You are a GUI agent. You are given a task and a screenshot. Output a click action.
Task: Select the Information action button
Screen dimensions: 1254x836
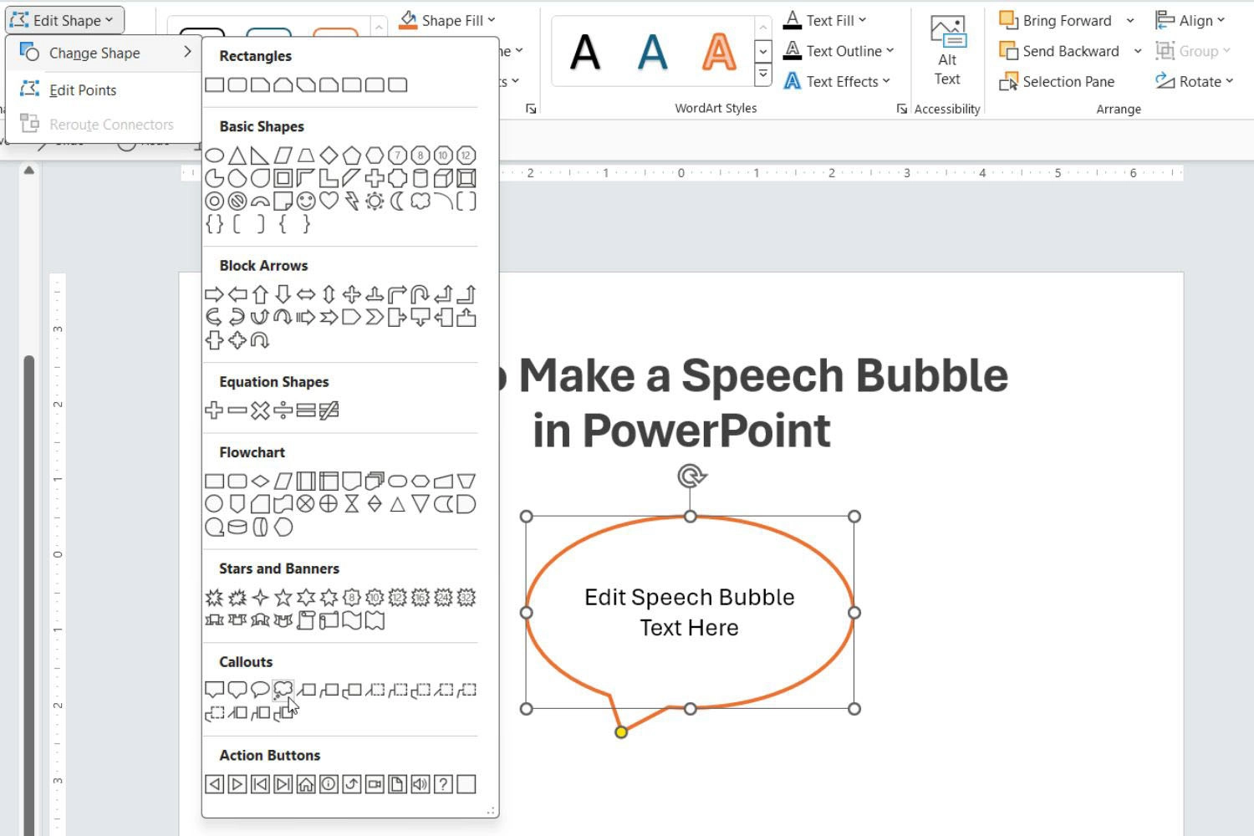pyautogui.click(x=329, y=784)
